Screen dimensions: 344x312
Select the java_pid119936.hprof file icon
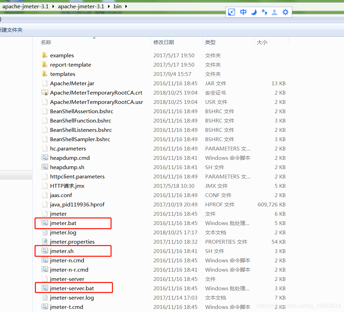(45, 204)
